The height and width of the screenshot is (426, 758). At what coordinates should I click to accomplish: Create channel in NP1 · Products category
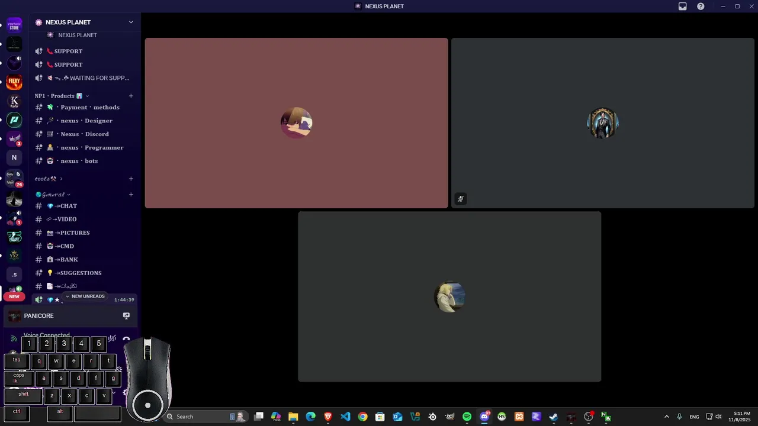coord(131,96)
